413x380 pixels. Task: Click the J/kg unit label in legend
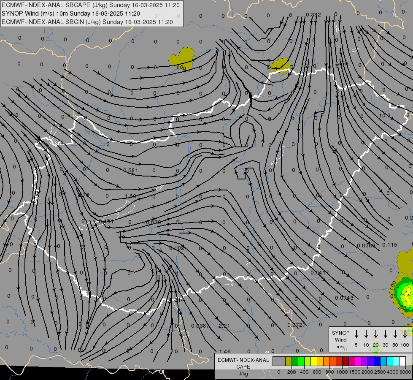point(243,374)
